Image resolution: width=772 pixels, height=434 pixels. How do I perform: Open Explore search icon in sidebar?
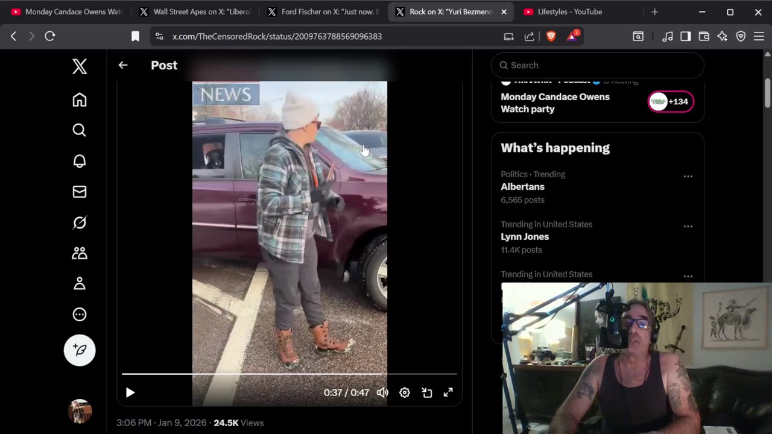(80, 130)
